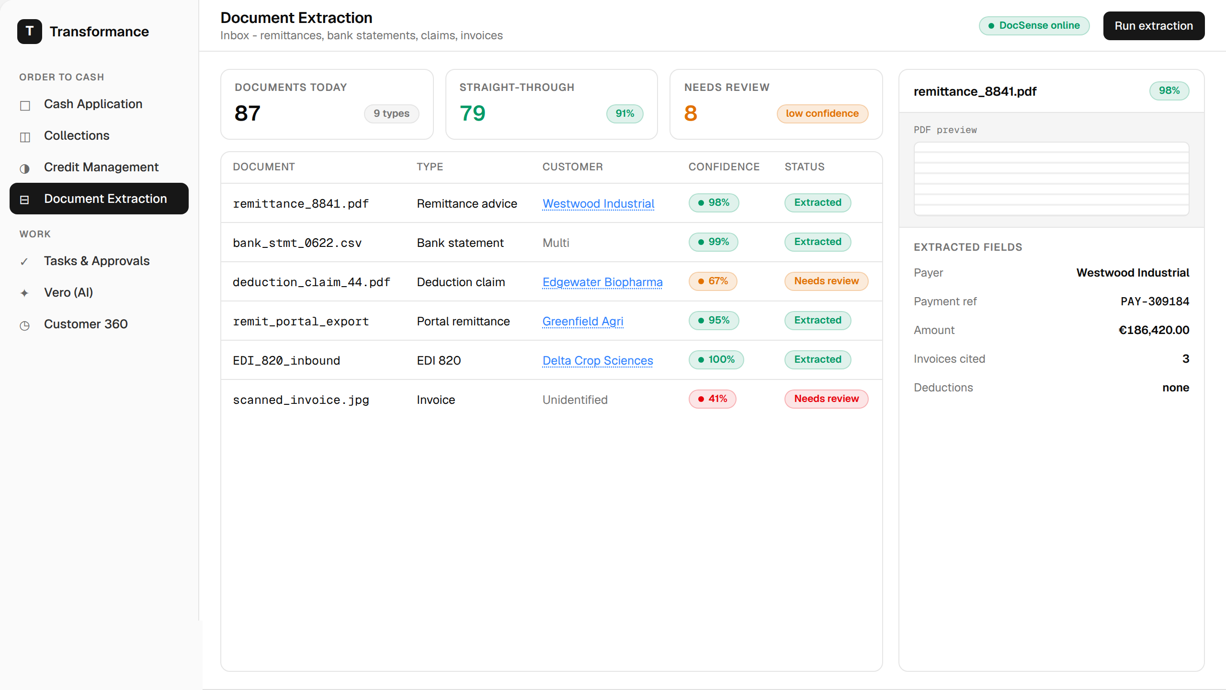Image resolution: width=1226 pixels, height=690 pixels.
Task: Click the 98% confidence pill in table
Action: [x=714, y=202]
